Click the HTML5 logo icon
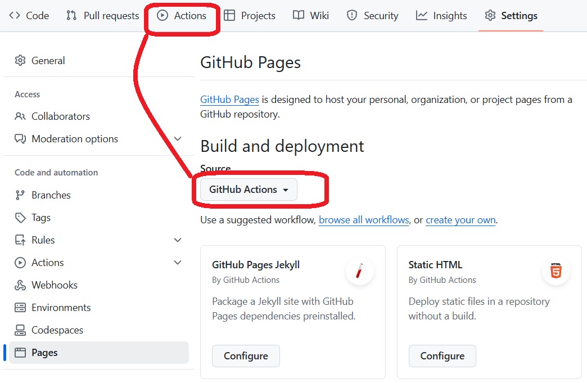The width and height of the screenshot is (587, 383). 556,272
